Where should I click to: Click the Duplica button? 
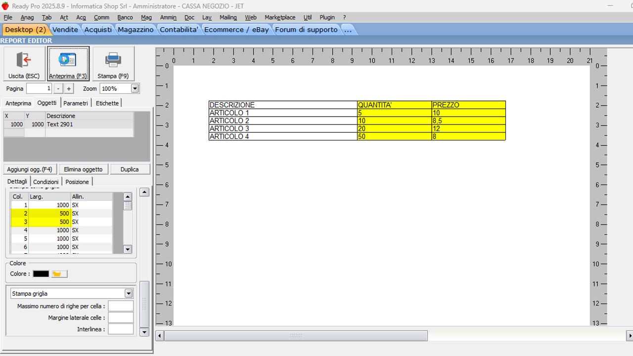point(130,169)
